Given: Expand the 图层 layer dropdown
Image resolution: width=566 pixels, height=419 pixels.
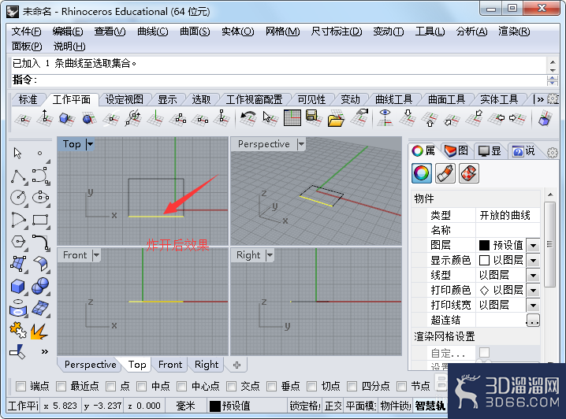Looking at the screenshot, I should point(533,246).
